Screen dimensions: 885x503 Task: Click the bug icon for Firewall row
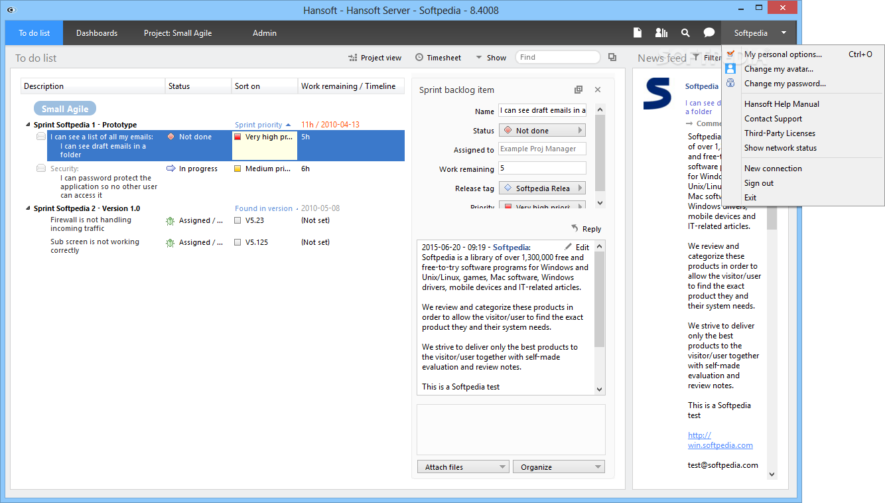(170, 220)
